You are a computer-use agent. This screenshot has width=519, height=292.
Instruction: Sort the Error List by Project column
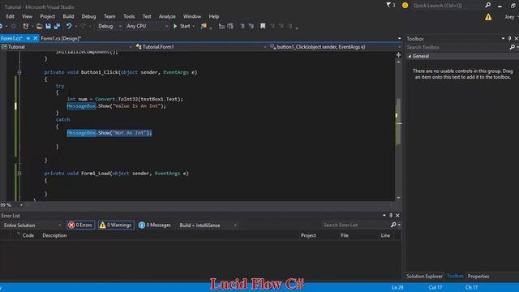(308, 235)
